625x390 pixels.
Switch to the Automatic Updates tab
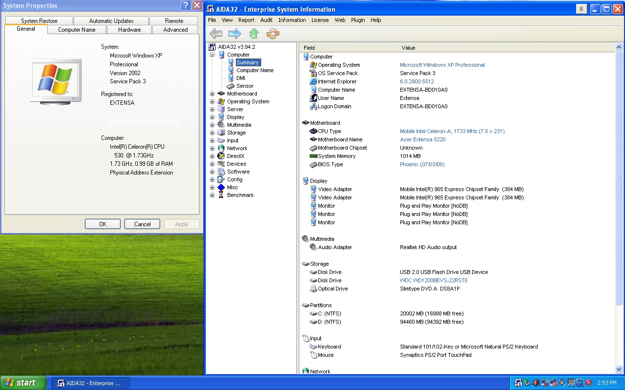pos(111,21)
